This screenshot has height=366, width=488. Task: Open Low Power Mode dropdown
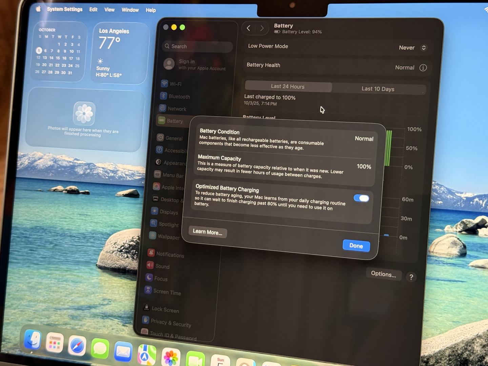pyautogui.click(x=412, y=48)
